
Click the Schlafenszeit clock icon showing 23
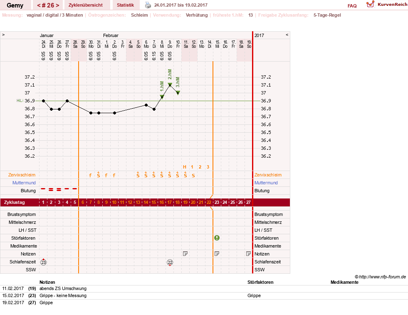[43, 262]
